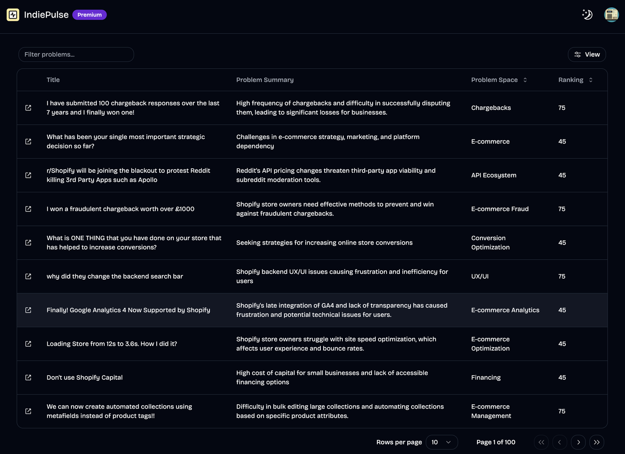
Task: Click the 'Chargebacks' problem space cell
Action: click(x=491, y=108)
